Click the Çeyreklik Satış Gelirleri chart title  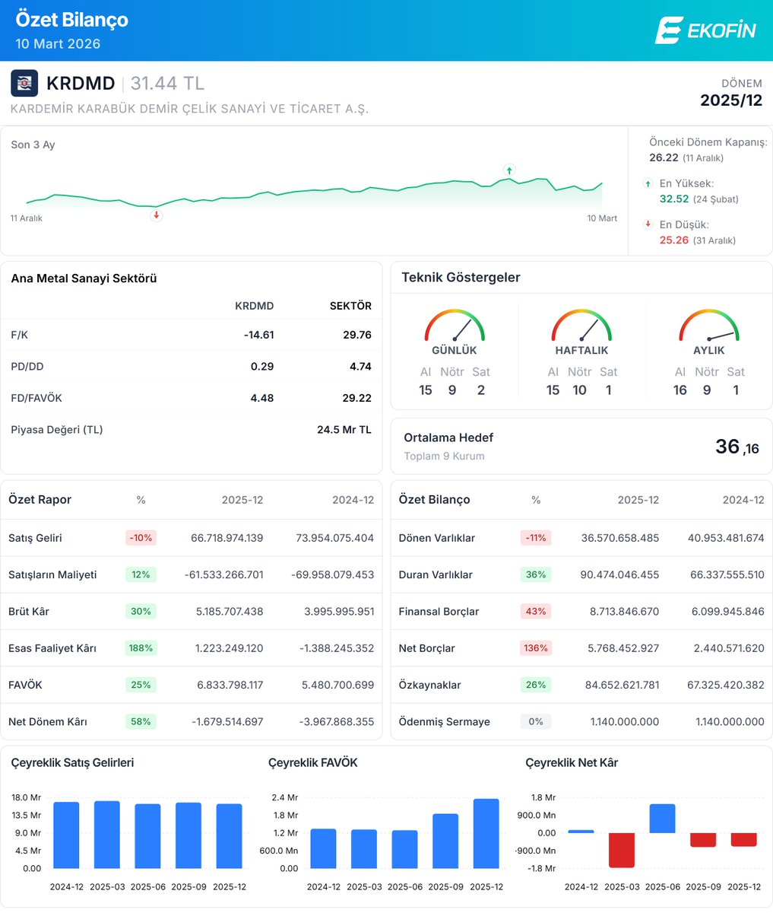tap(72, 762)
